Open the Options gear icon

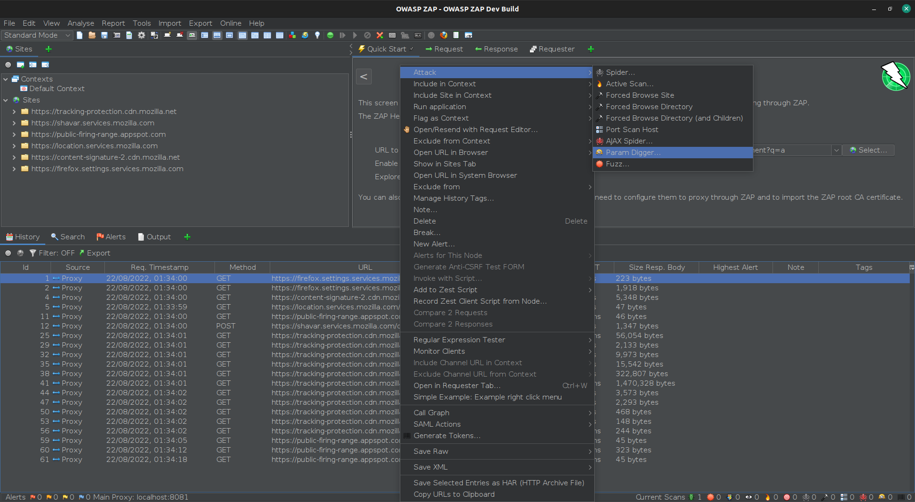141,35
